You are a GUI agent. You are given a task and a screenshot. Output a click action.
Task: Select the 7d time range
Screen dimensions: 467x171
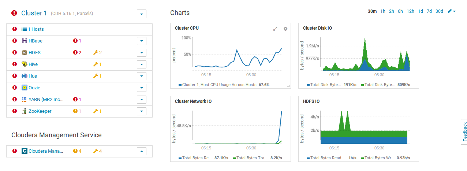pos(429,11)
